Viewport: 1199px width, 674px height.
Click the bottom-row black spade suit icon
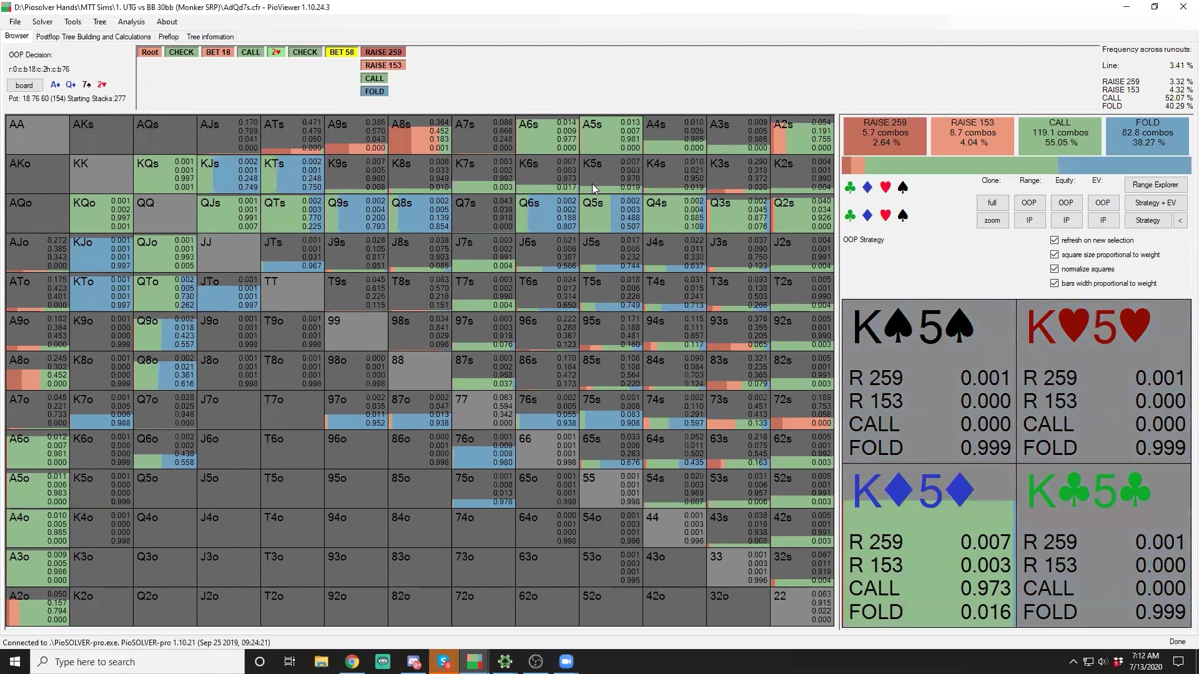pos(902,215)
